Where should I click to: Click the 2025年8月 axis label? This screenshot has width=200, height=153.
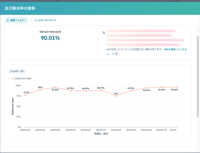pyautogui.click(x=116, y=130)
